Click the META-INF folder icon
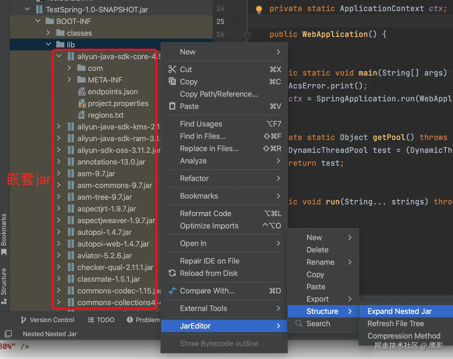The width and height of the screenshot is (453, 359). pyautogui.click(x=81, y=80)
